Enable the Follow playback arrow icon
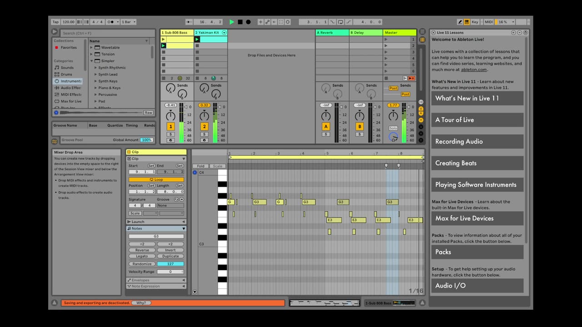Image resolution: width=582 pixels, height=327 pixels. coord(189,22)
